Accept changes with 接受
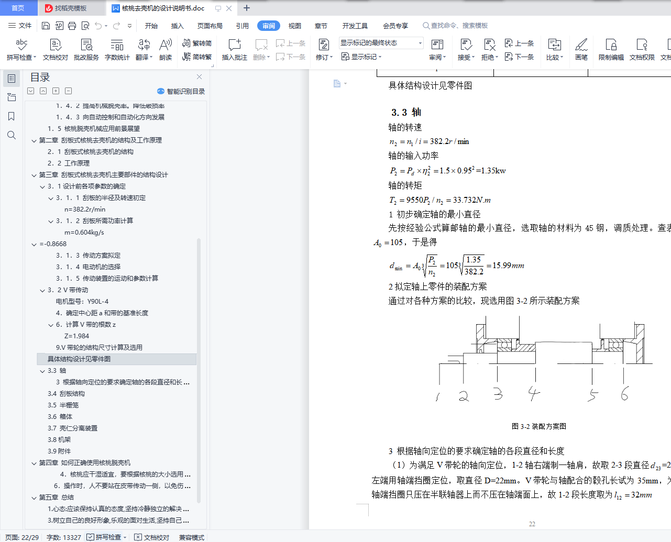The image size is (671, 542). [466, 50]
